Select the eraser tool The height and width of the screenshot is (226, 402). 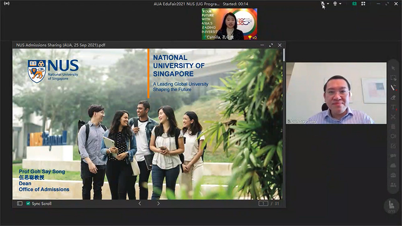pos(393,97)
